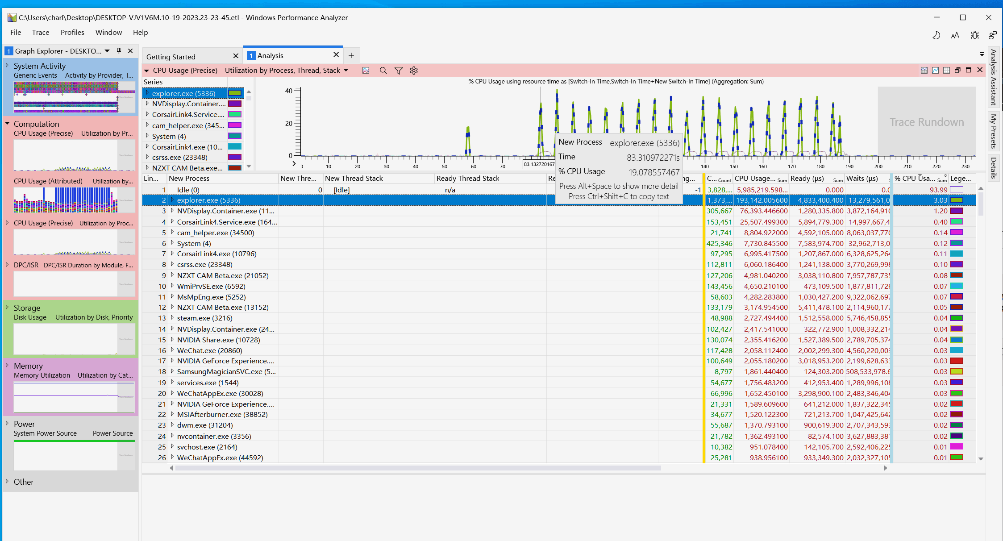
Task: Collapse the CPU Usage (Precise) graph arrow
Action: (x=146, y=71)
